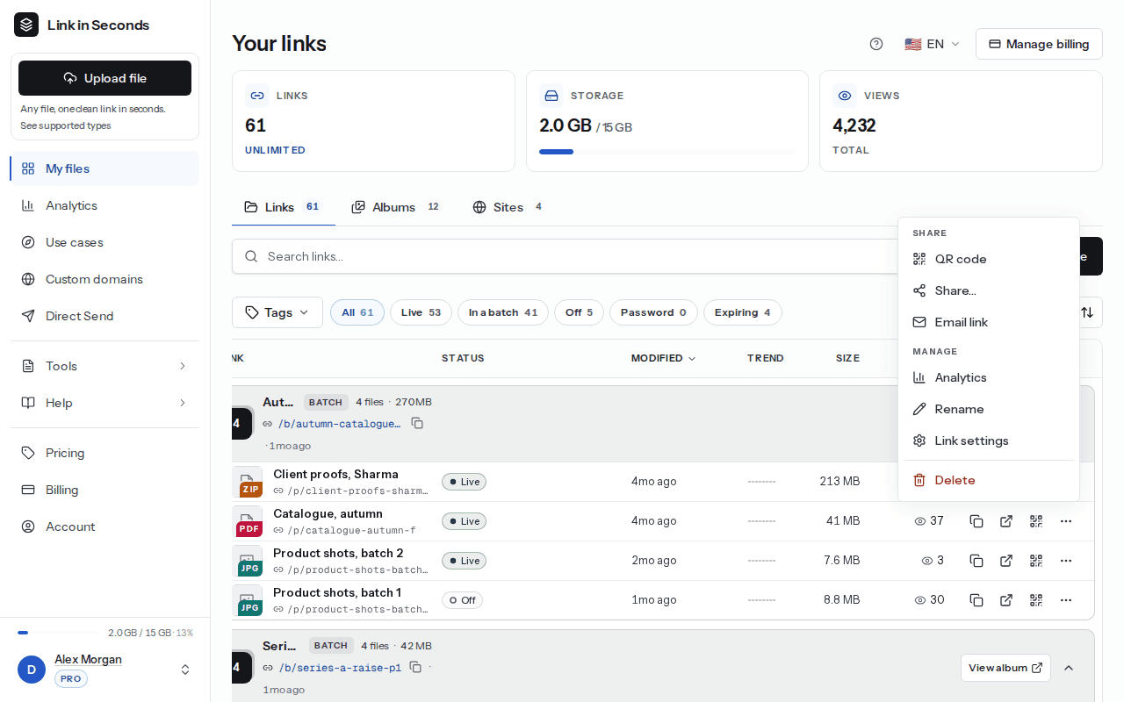Copy link for Catalogue, autumn row
The width and height of the screenshot is (1124, 702).
coord(976,521)
